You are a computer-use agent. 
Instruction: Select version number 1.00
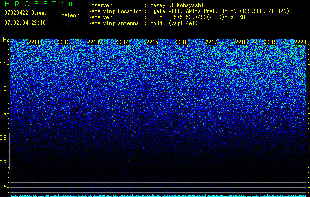[67, 4]
